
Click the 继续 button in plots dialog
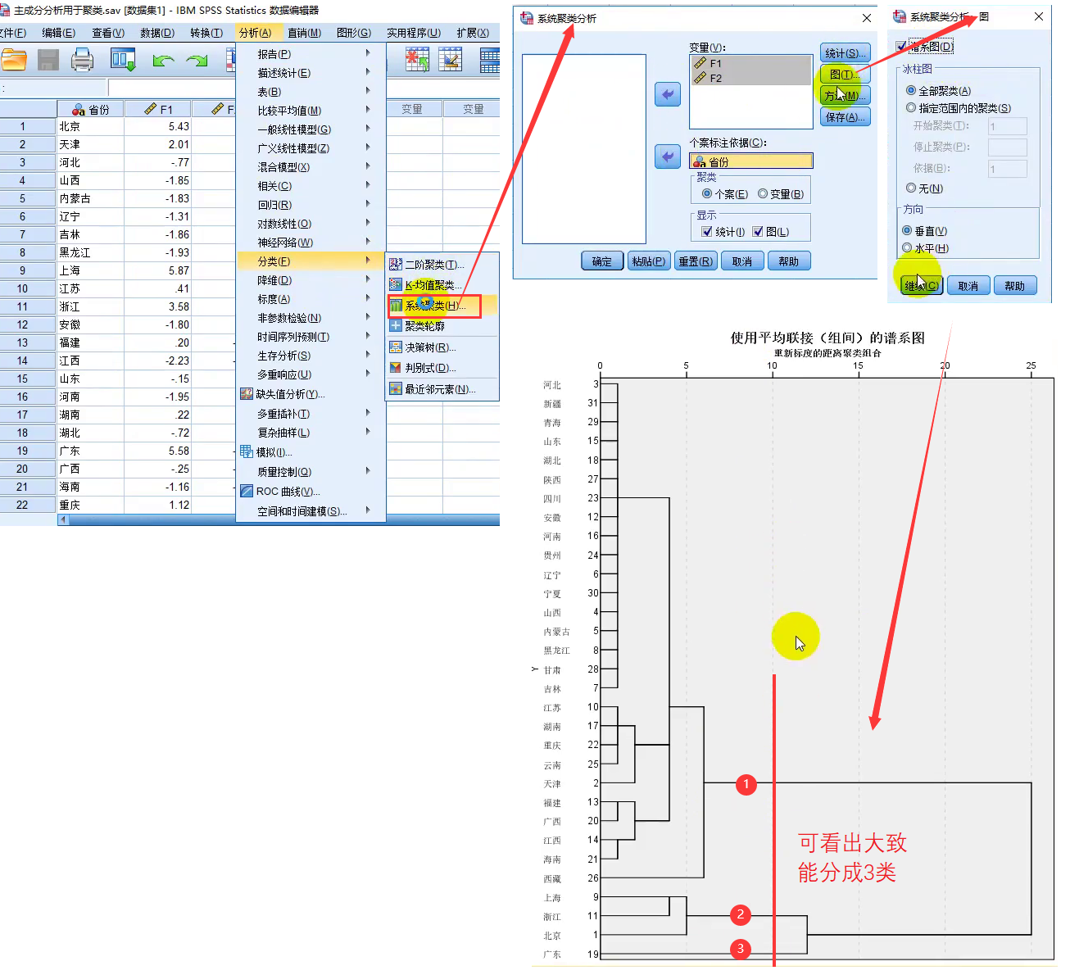922,285
